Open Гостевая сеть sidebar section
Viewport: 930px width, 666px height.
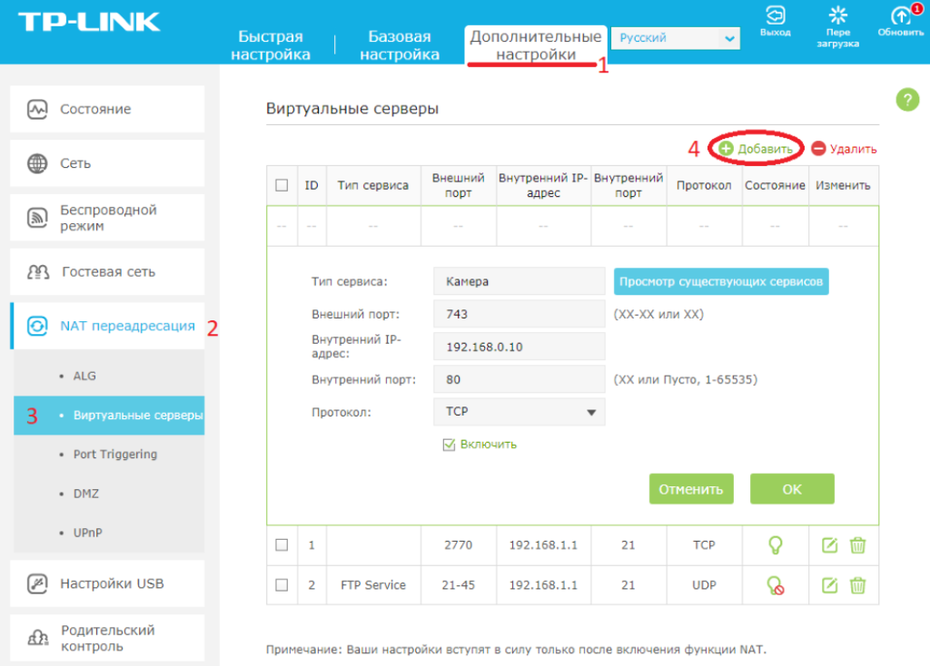point(107,272)
